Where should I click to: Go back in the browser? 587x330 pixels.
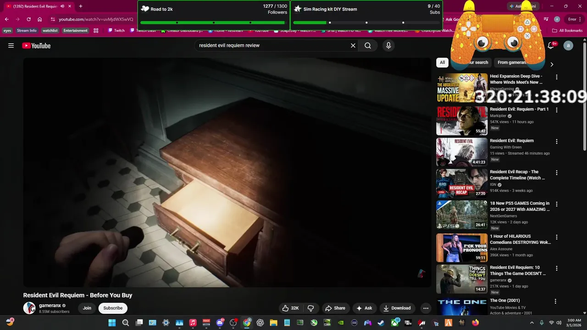6,19
